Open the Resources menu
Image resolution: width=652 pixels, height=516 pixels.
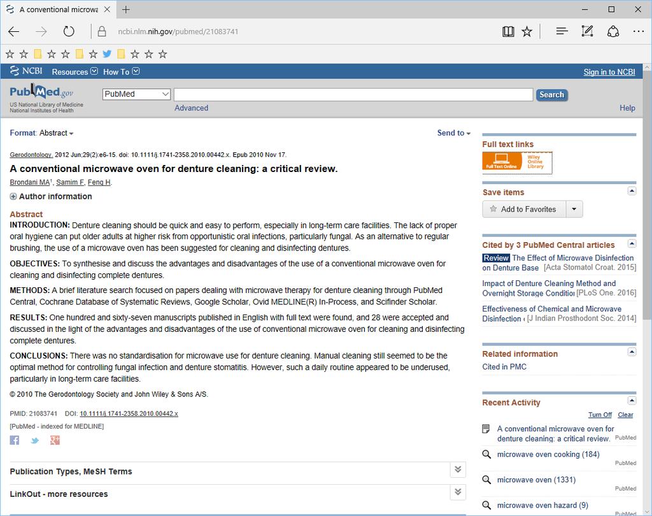point(75,71)
